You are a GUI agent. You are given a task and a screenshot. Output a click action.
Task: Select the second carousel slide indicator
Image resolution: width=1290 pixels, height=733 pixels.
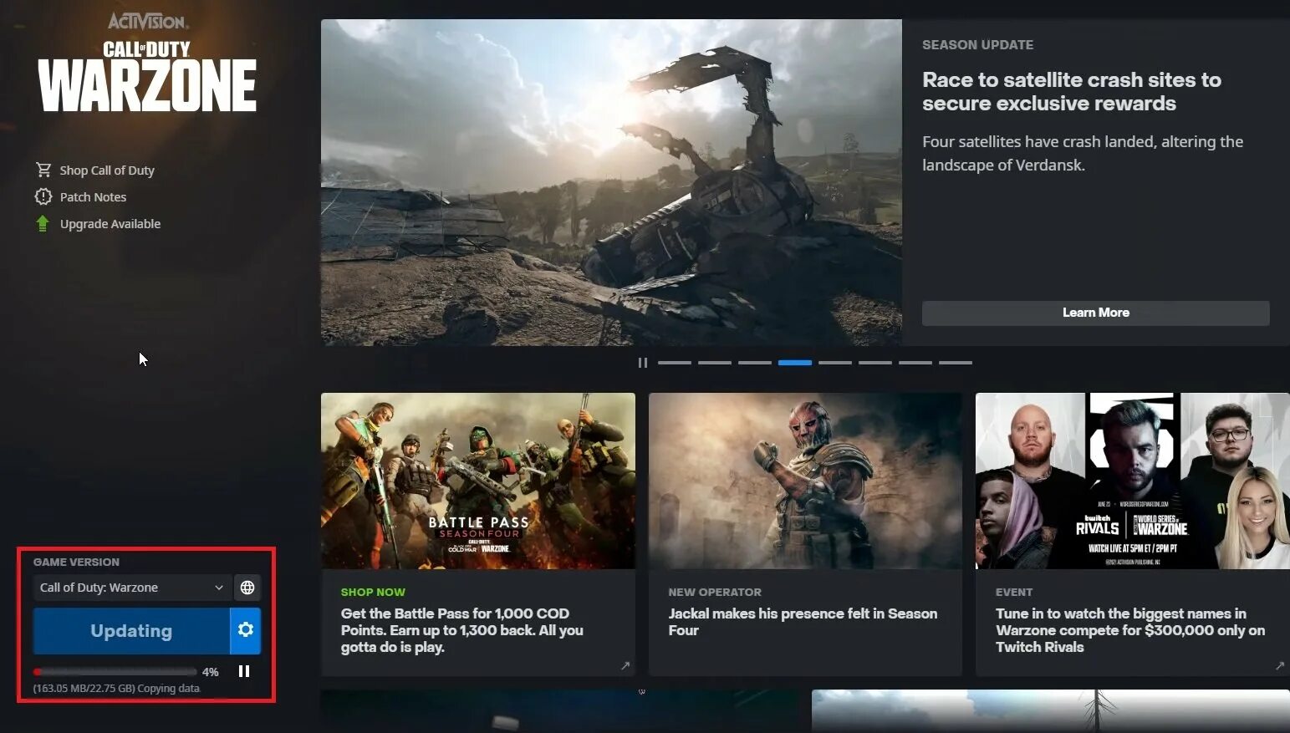[715, 363]
